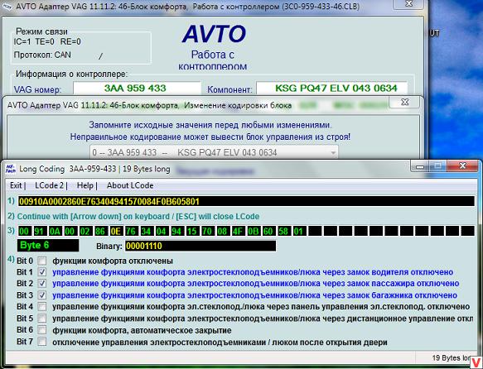The width and height of the screenshot is (483, 369).
Task: Open the Help menu in LCode
Action: click(x=85, y=185)
